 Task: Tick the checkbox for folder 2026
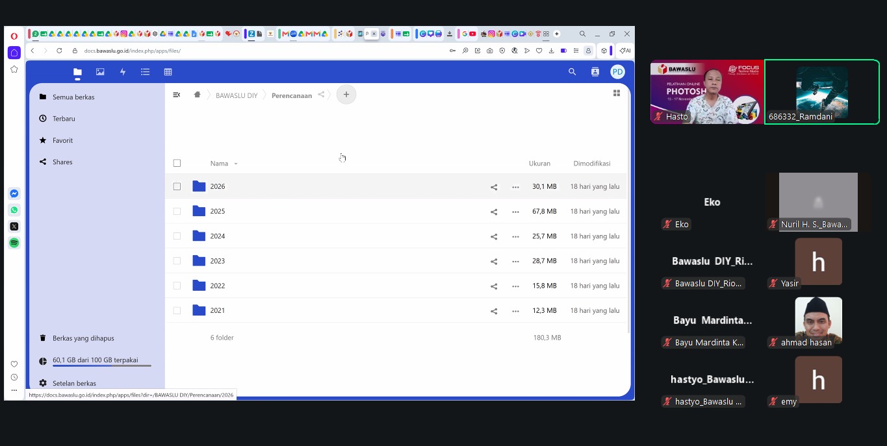click(177, 186)
